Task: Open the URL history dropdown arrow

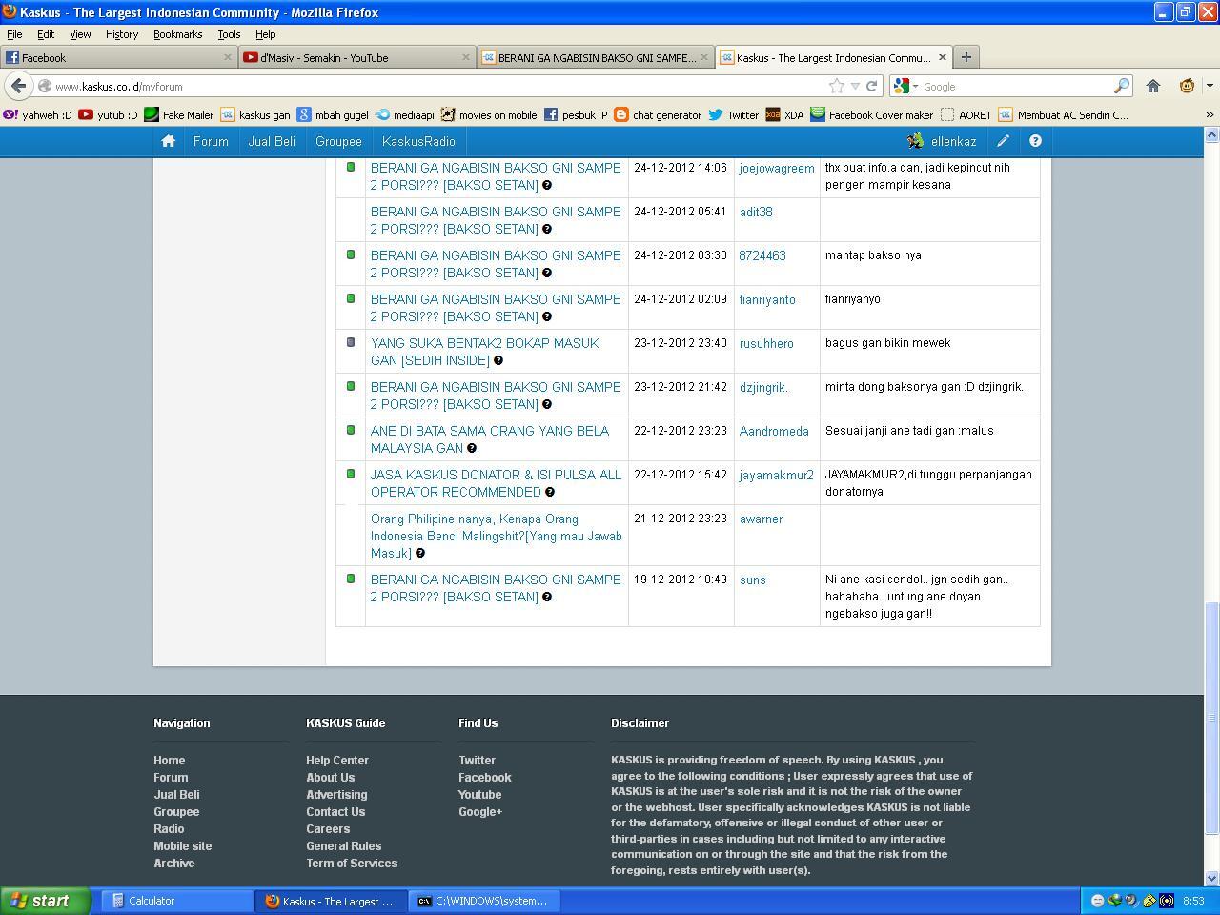Action: pos(855,86)
